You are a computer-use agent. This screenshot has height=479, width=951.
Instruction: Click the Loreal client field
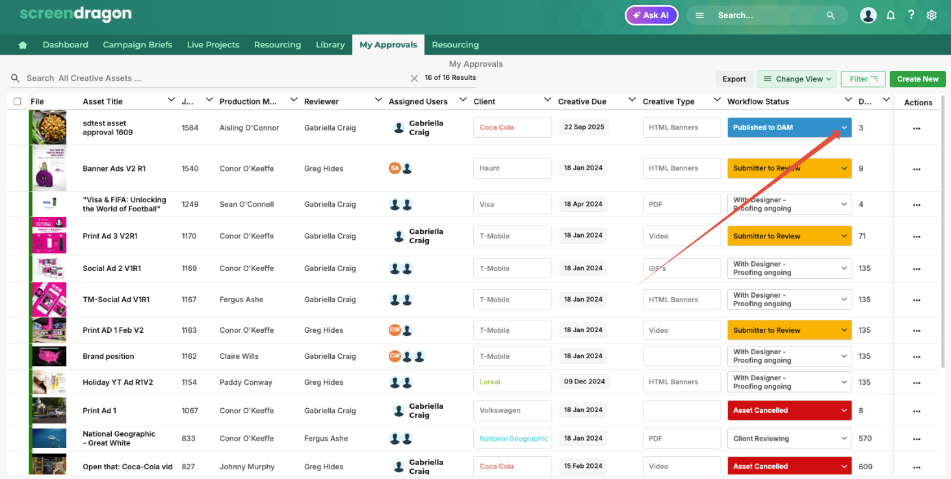512,382
